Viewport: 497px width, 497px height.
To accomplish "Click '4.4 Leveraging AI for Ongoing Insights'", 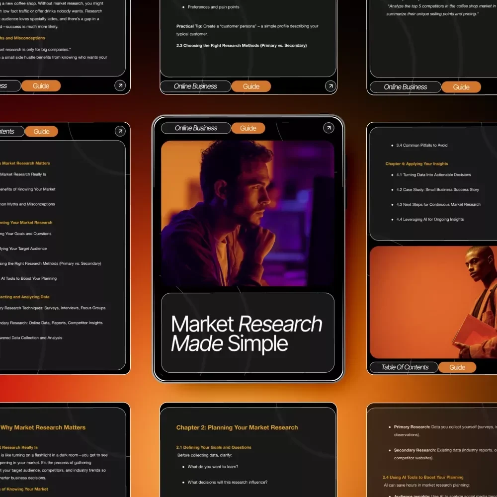I will [430, 219].
